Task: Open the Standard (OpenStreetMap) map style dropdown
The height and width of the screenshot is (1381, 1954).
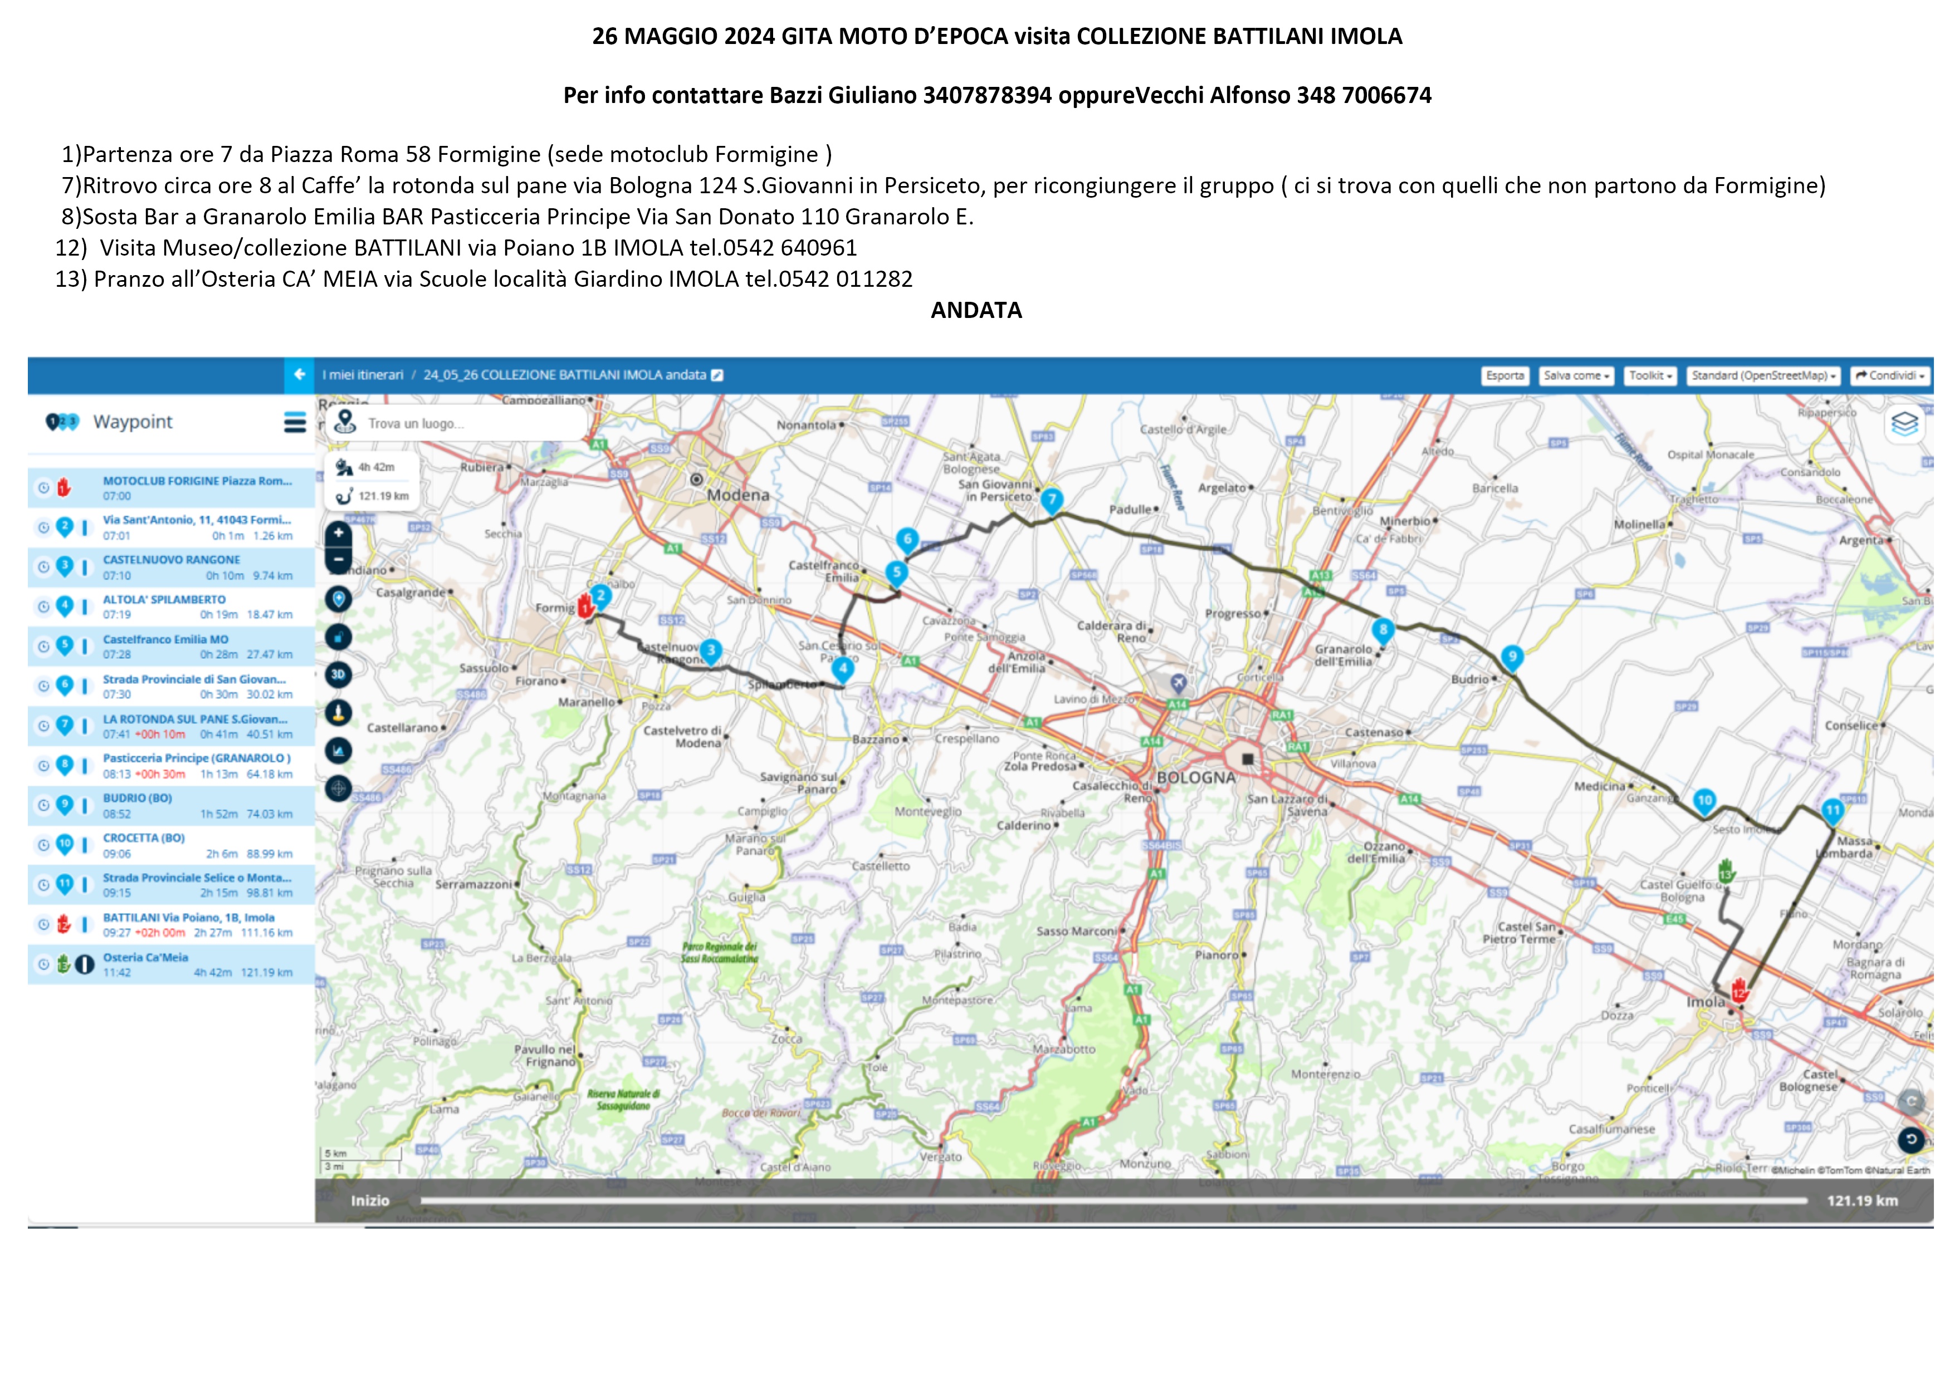Action: point(1764,375)
